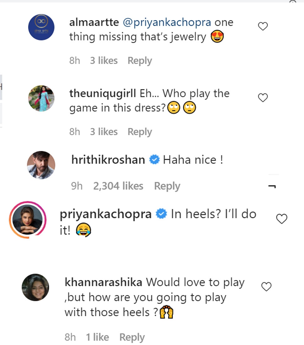The height and width of the screenshot is (345, 304).
Task: Reply to khannarashika's comment
Action: 132,337
